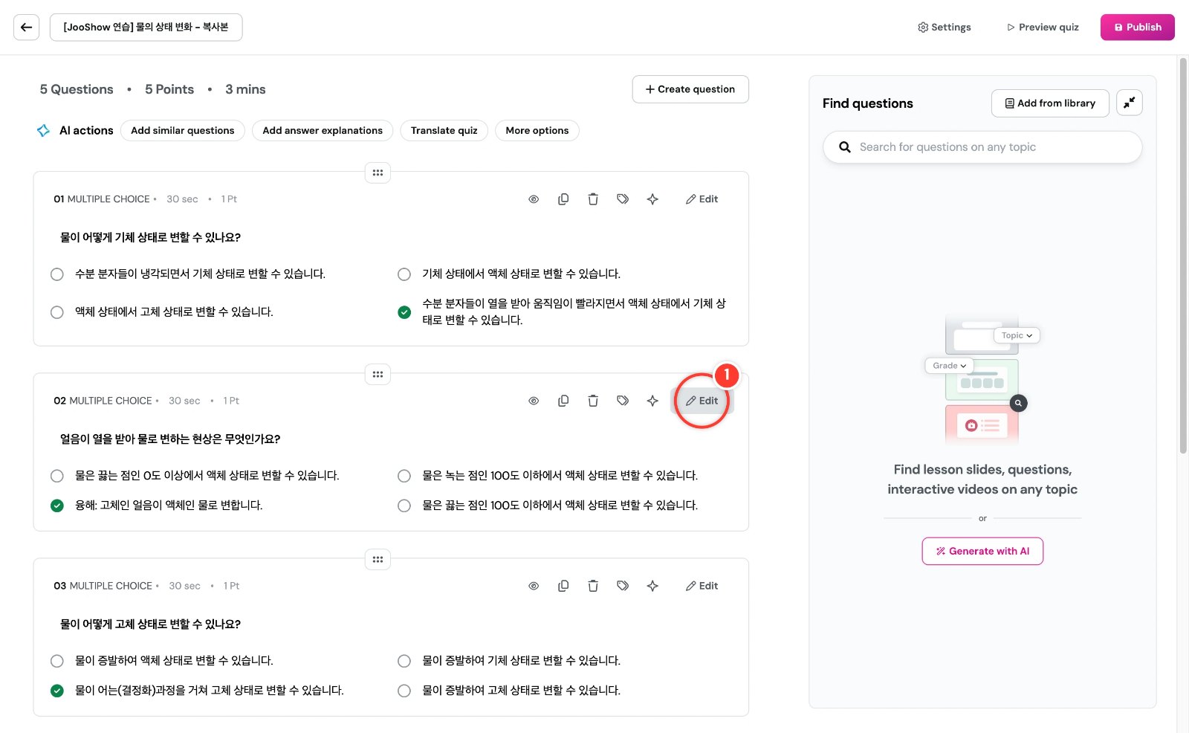This screenshot has height=733, width=1189.
Task: Click Translate quiz chip
Action: coord(444,131)
